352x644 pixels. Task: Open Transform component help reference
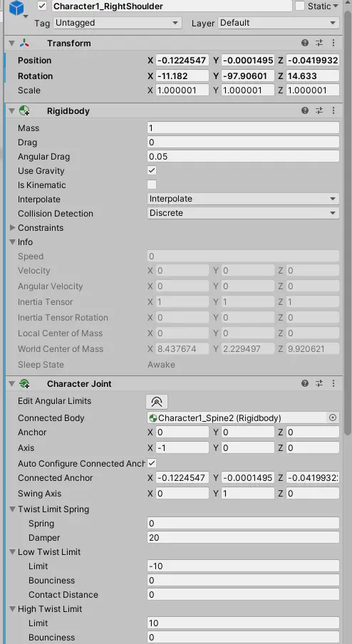pos(305,43)
